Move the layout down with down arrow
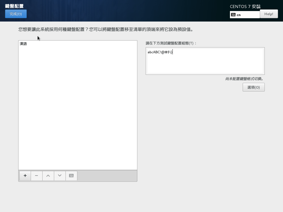The height and width of the screenshot is (212, 283). click(x=60, y=176)
